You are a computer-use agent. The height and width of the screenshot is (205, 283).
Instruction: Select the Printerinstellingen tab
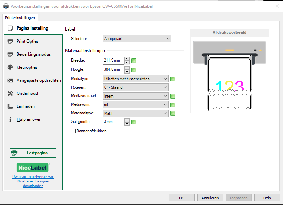20,18
